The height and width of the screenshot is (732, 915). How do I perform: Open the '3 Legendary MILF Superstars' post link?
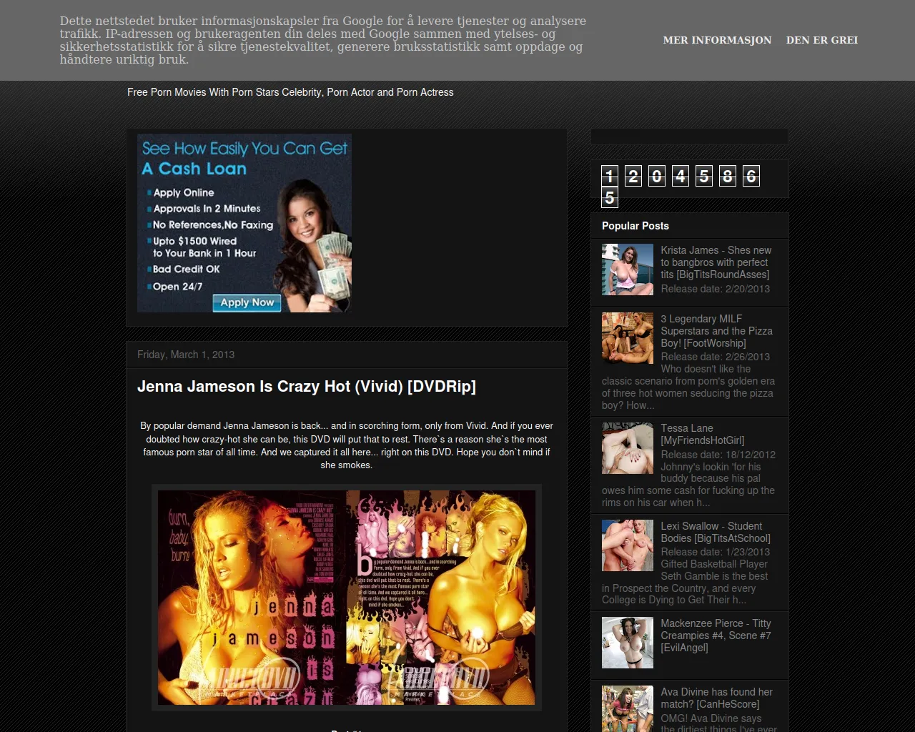point(716,331)
